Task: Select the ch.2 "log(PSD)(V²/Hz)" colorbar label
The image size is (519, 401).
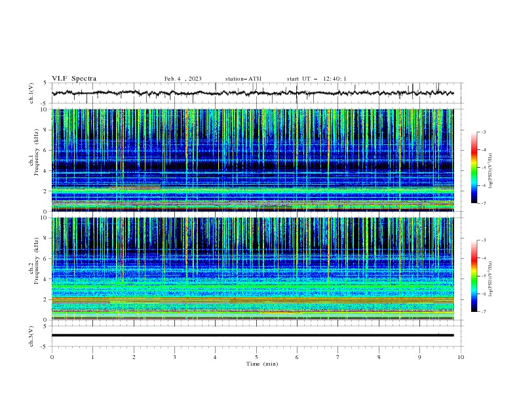Action: point(491,279)
